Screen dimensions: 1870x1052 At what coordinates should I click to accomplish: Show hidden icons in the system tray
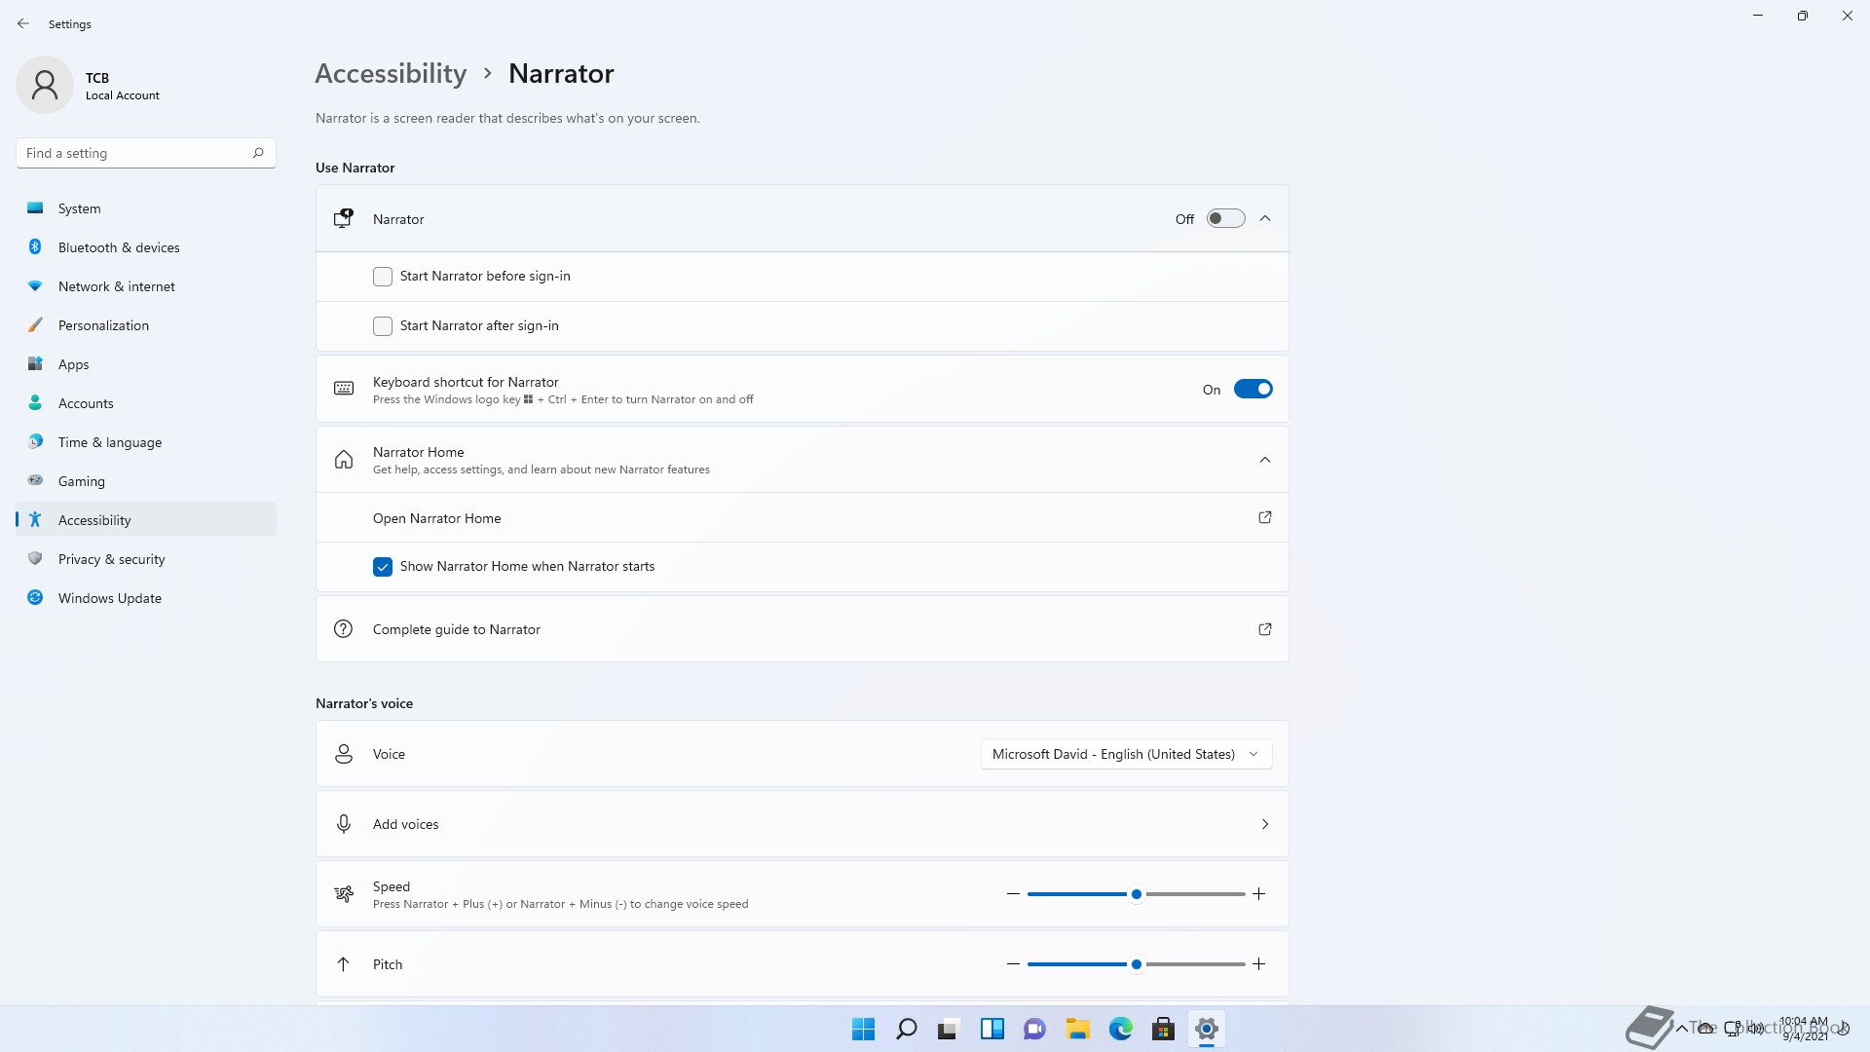click(x=1681, y=1028)
